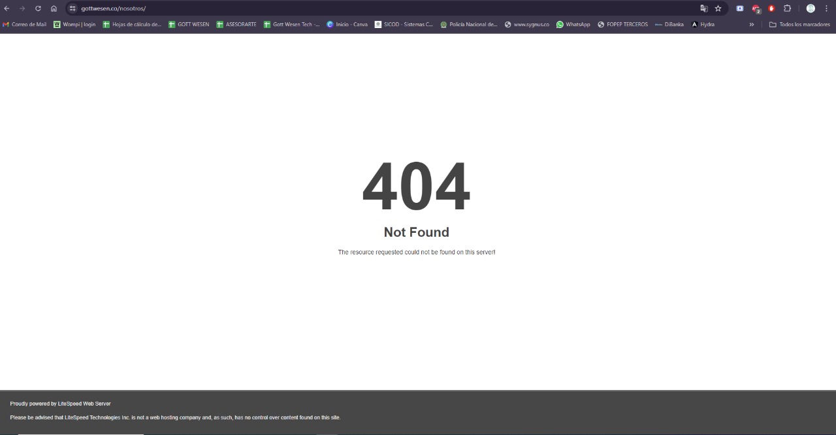Reload the page with the refresh icon
The image size is (836, 435).
coord(38,8)
